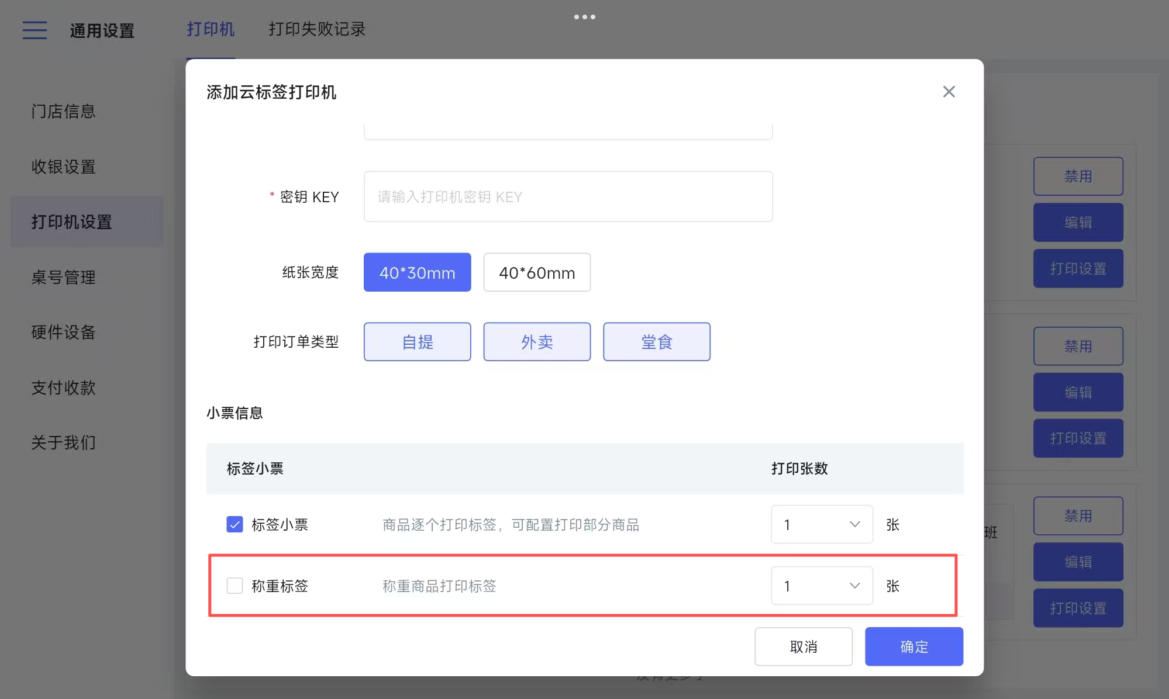
Task: Click the three-dot overflow icon at top
Action: (x=584, y=17)
